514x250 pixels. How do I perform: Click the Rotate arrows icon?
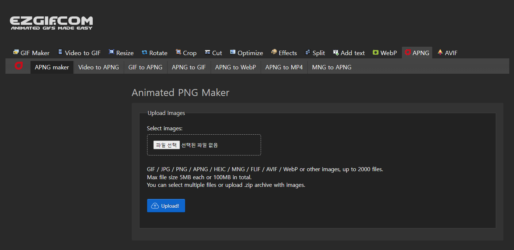click(145, 53)
